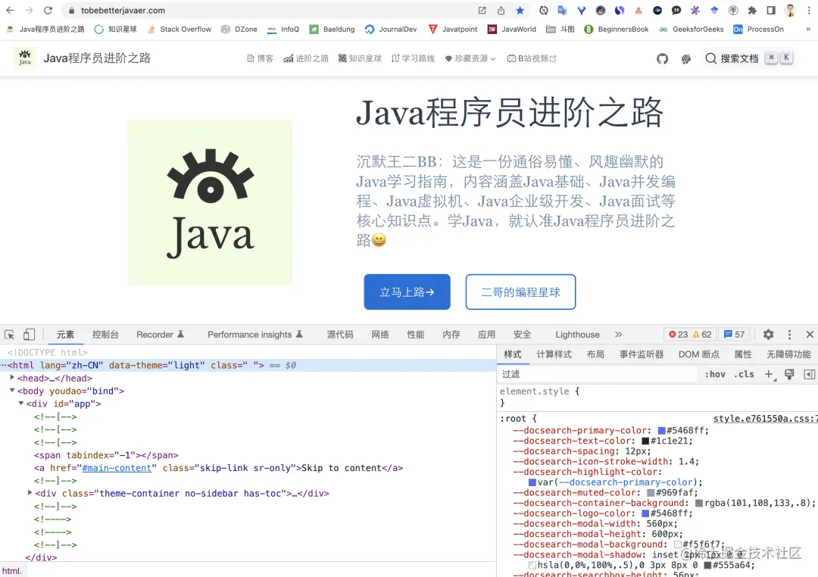Add new style rule with plus icon
Image resolution: width=818 pixels, height=577 pixels.
[x=769, y=374]
